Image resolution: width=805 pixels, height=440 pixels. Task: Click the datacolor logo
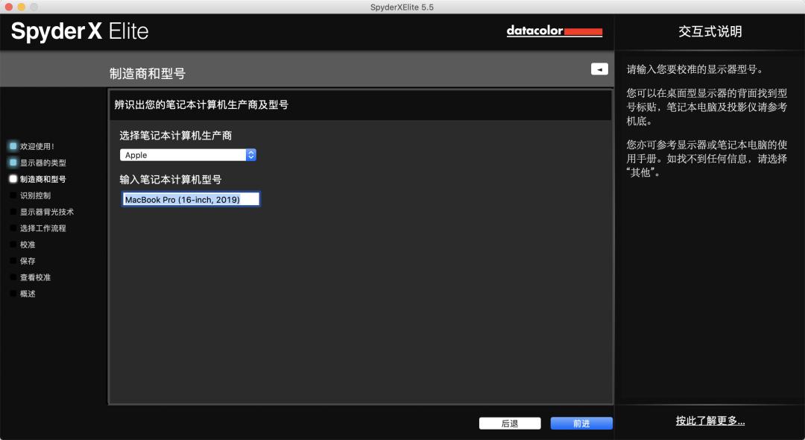click(x=554, y=31)
